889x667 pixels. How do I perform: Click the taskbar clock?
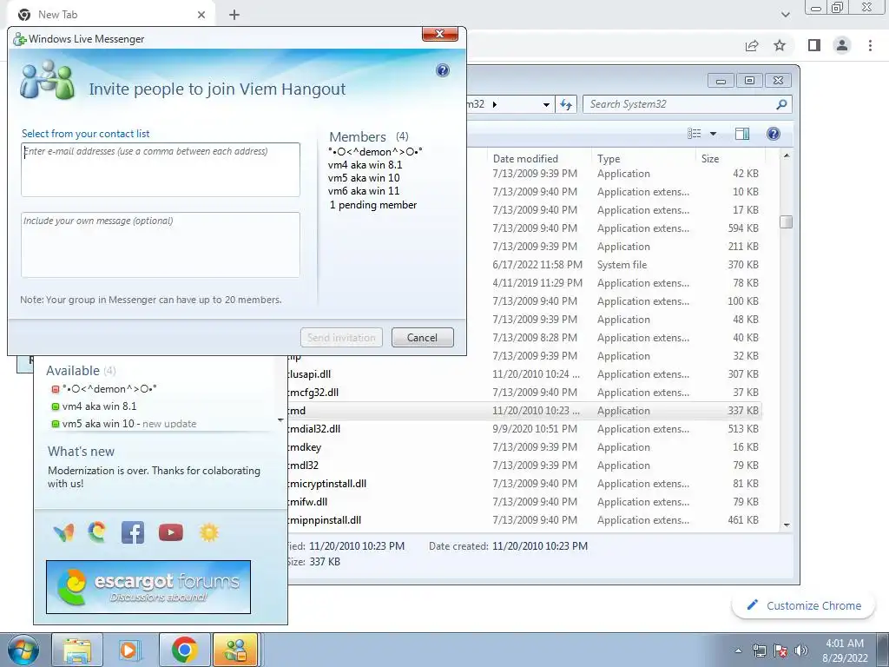[x=845, y=650]
